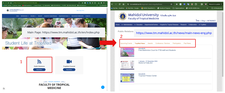
Task: Click the home icon in the left browser toolbar
Action: (x=11, y=3)
